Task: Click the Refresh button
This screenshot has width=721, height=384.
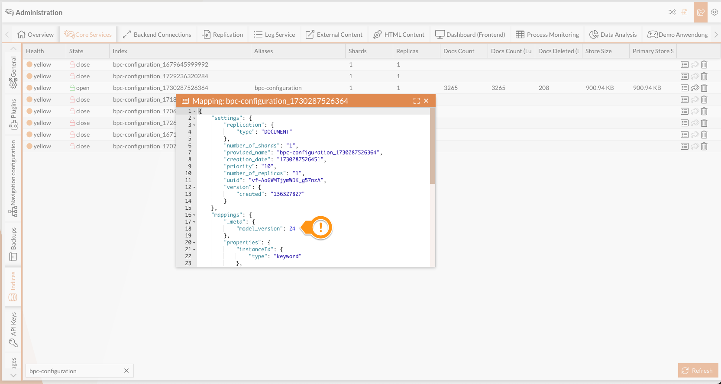Action: pos(698,371)
